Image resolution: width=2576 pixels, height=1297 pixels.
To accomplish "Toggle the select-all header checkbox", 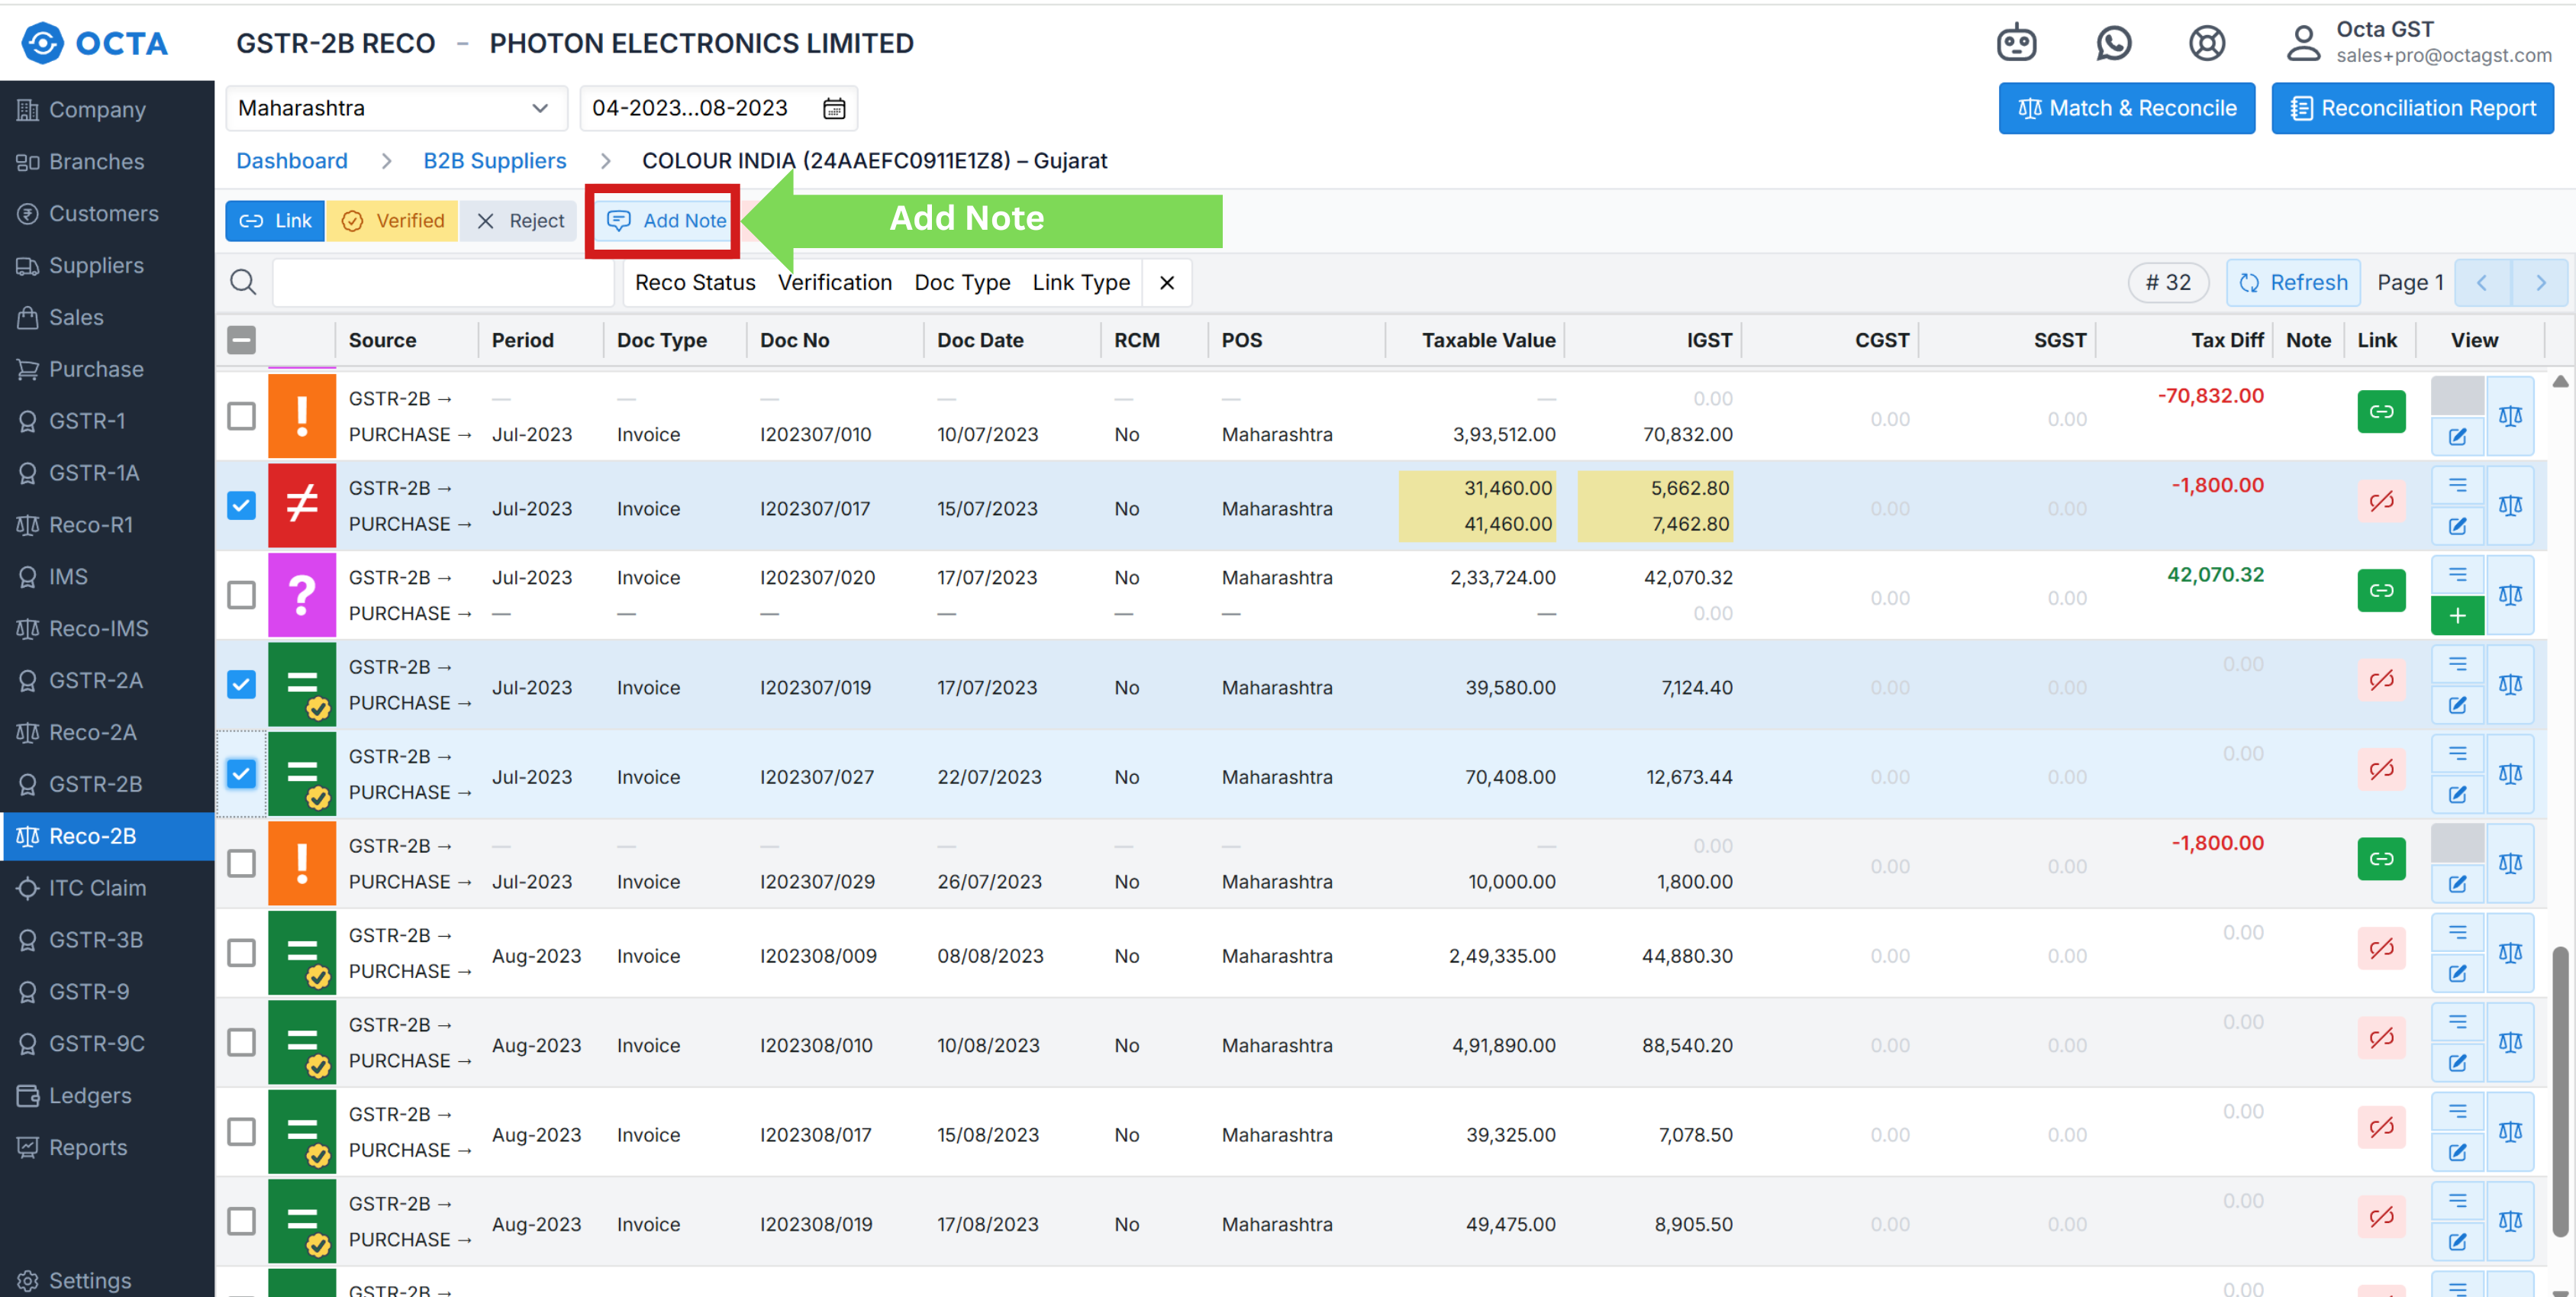I will tap(241, 340).
